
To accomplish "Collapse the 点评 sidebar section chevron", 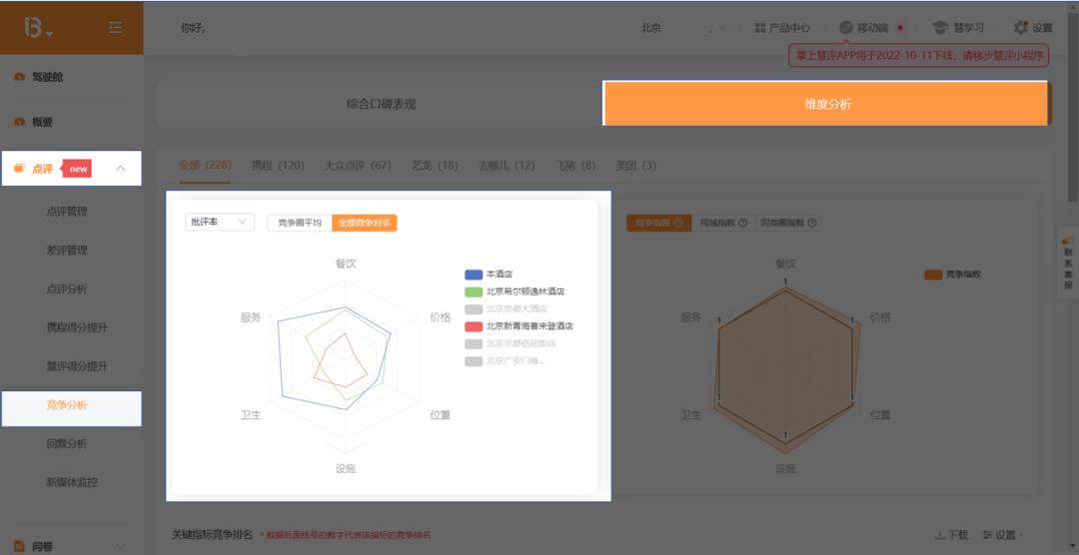I will 121,169.
